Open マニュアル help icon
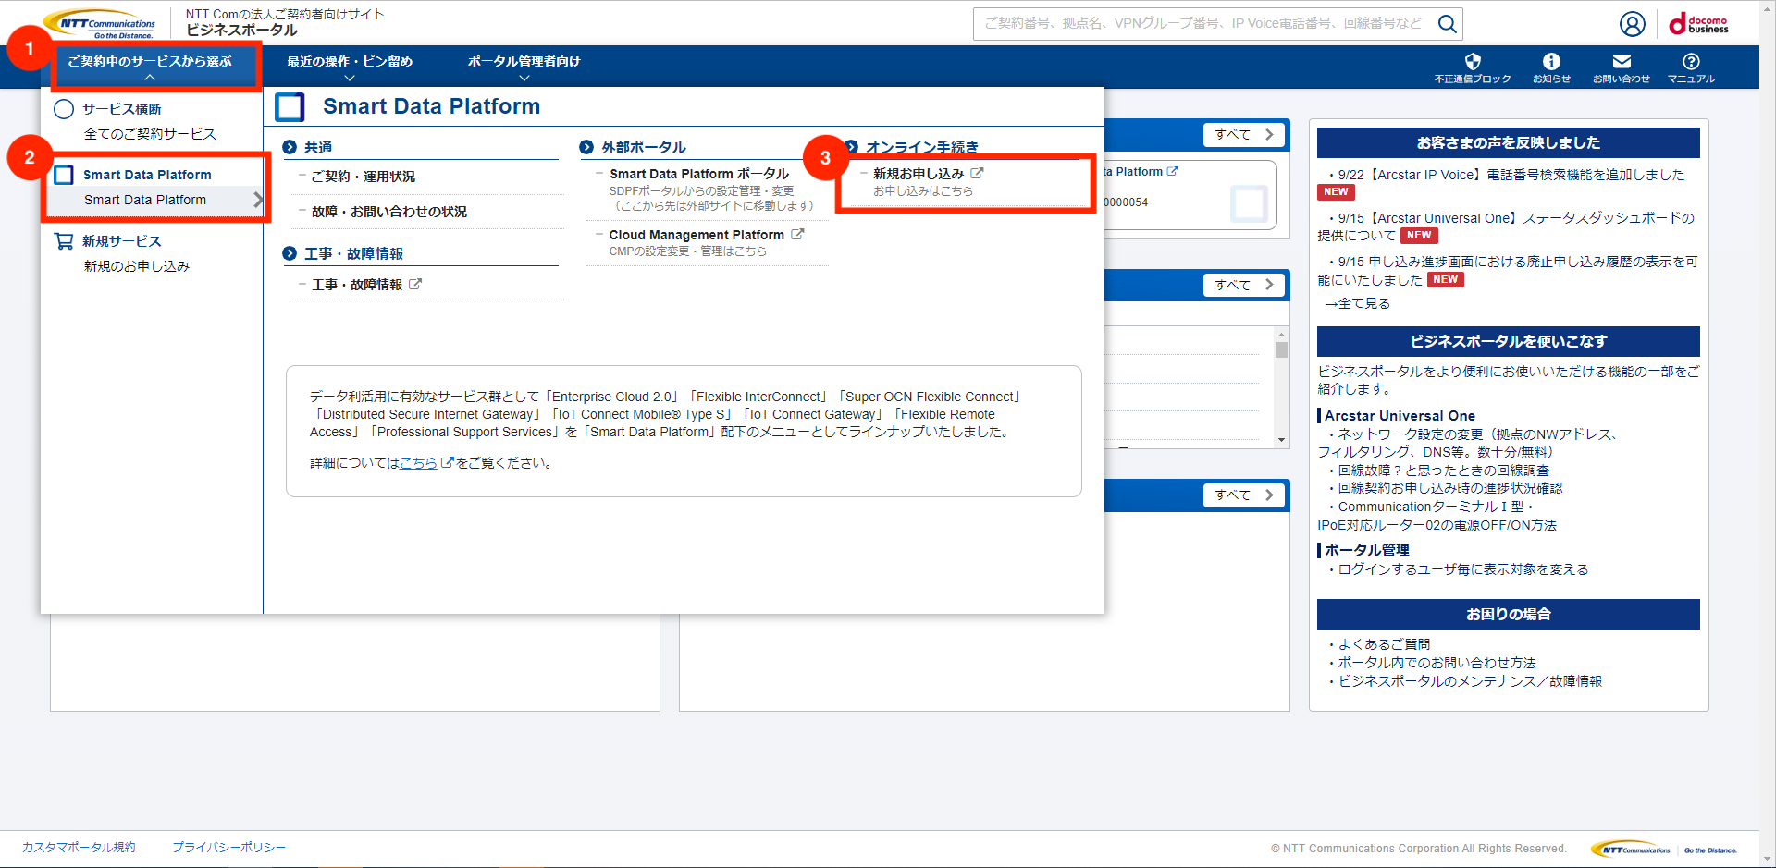 click(1691, 62)
